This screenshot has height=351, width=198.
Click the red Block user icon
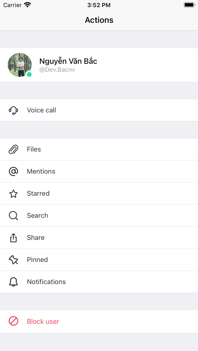[x=13, y=321]
